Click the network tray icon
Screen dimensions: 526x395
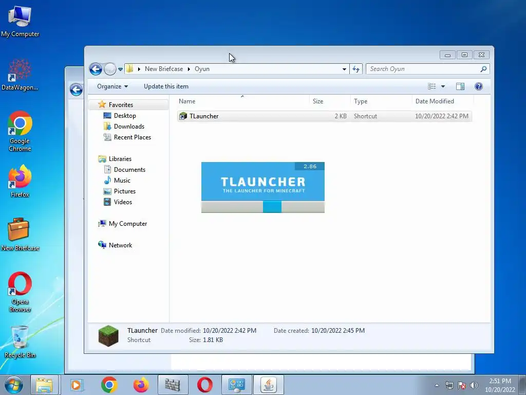[449, 385]
